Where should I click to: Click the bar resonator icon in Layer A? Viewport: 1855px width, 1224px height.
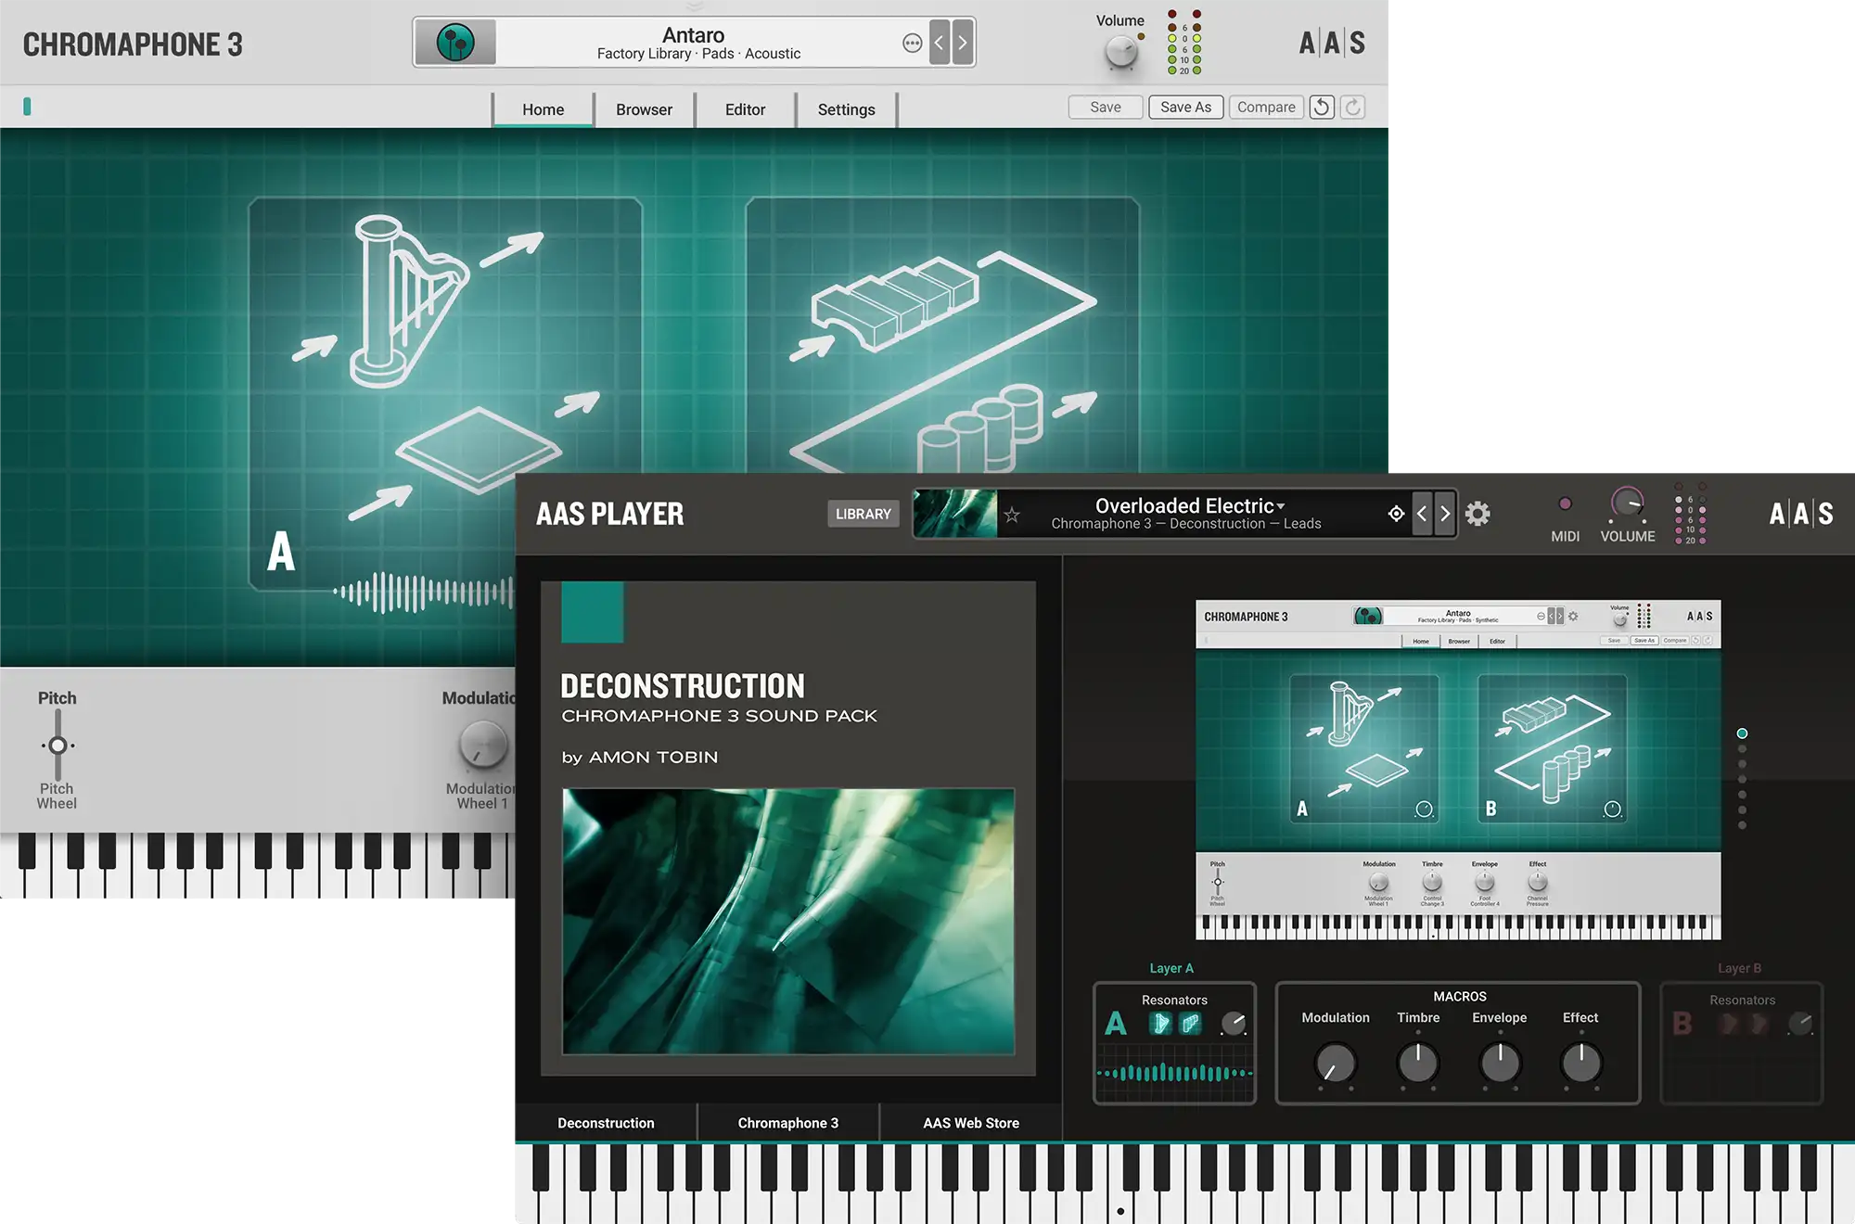click(x=1191, y=1024)
